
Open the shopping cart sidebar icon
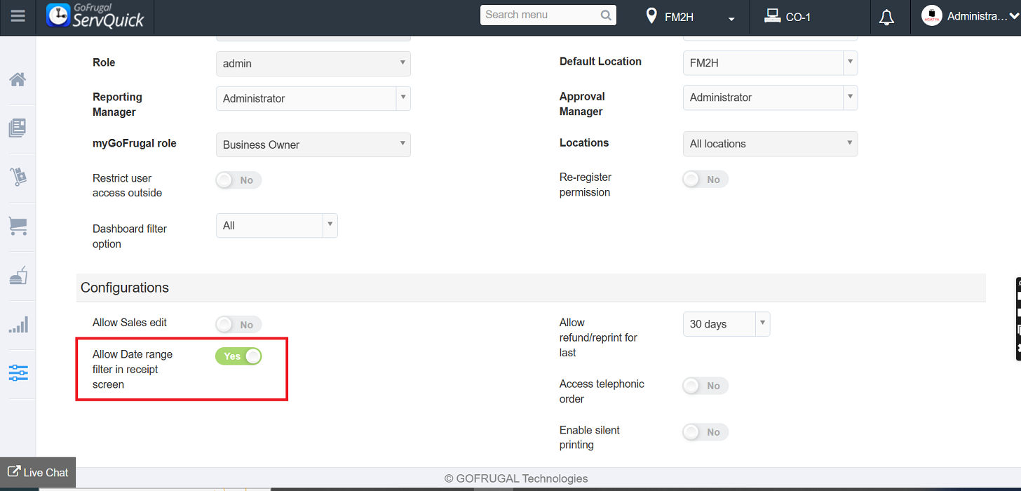18,226
